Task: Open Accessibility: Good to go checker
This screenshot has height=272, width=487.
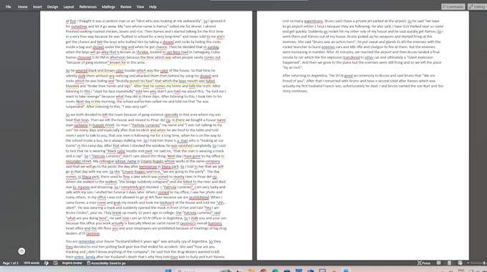Action: tap(106, 263)
